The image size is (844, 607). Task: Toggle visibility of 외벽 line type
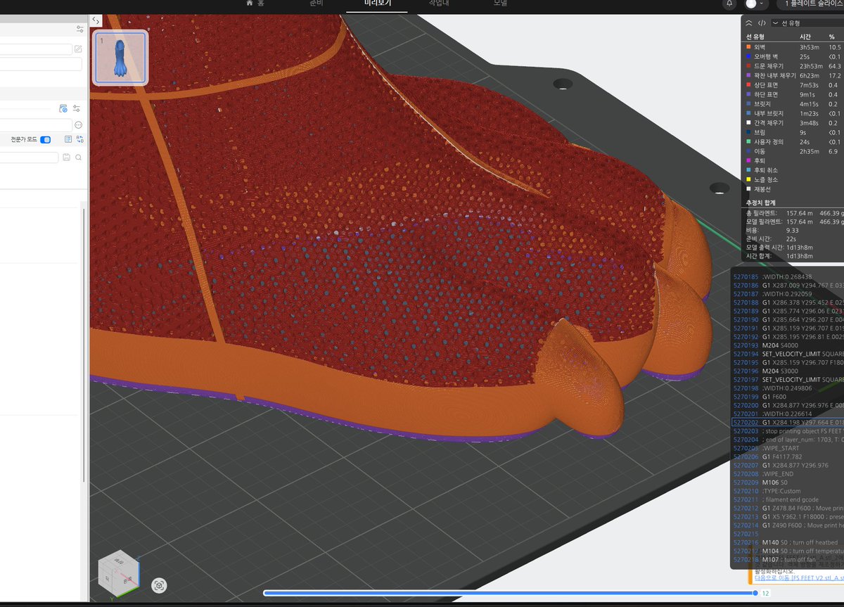click(793, 46)
